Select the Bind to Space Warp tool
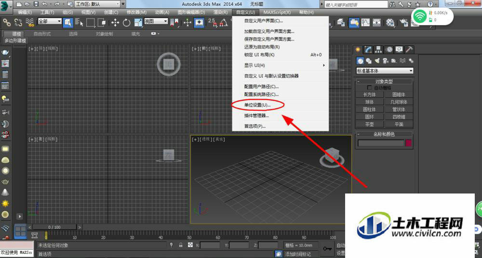Screen dimensions: 482x258 (30, 23)
